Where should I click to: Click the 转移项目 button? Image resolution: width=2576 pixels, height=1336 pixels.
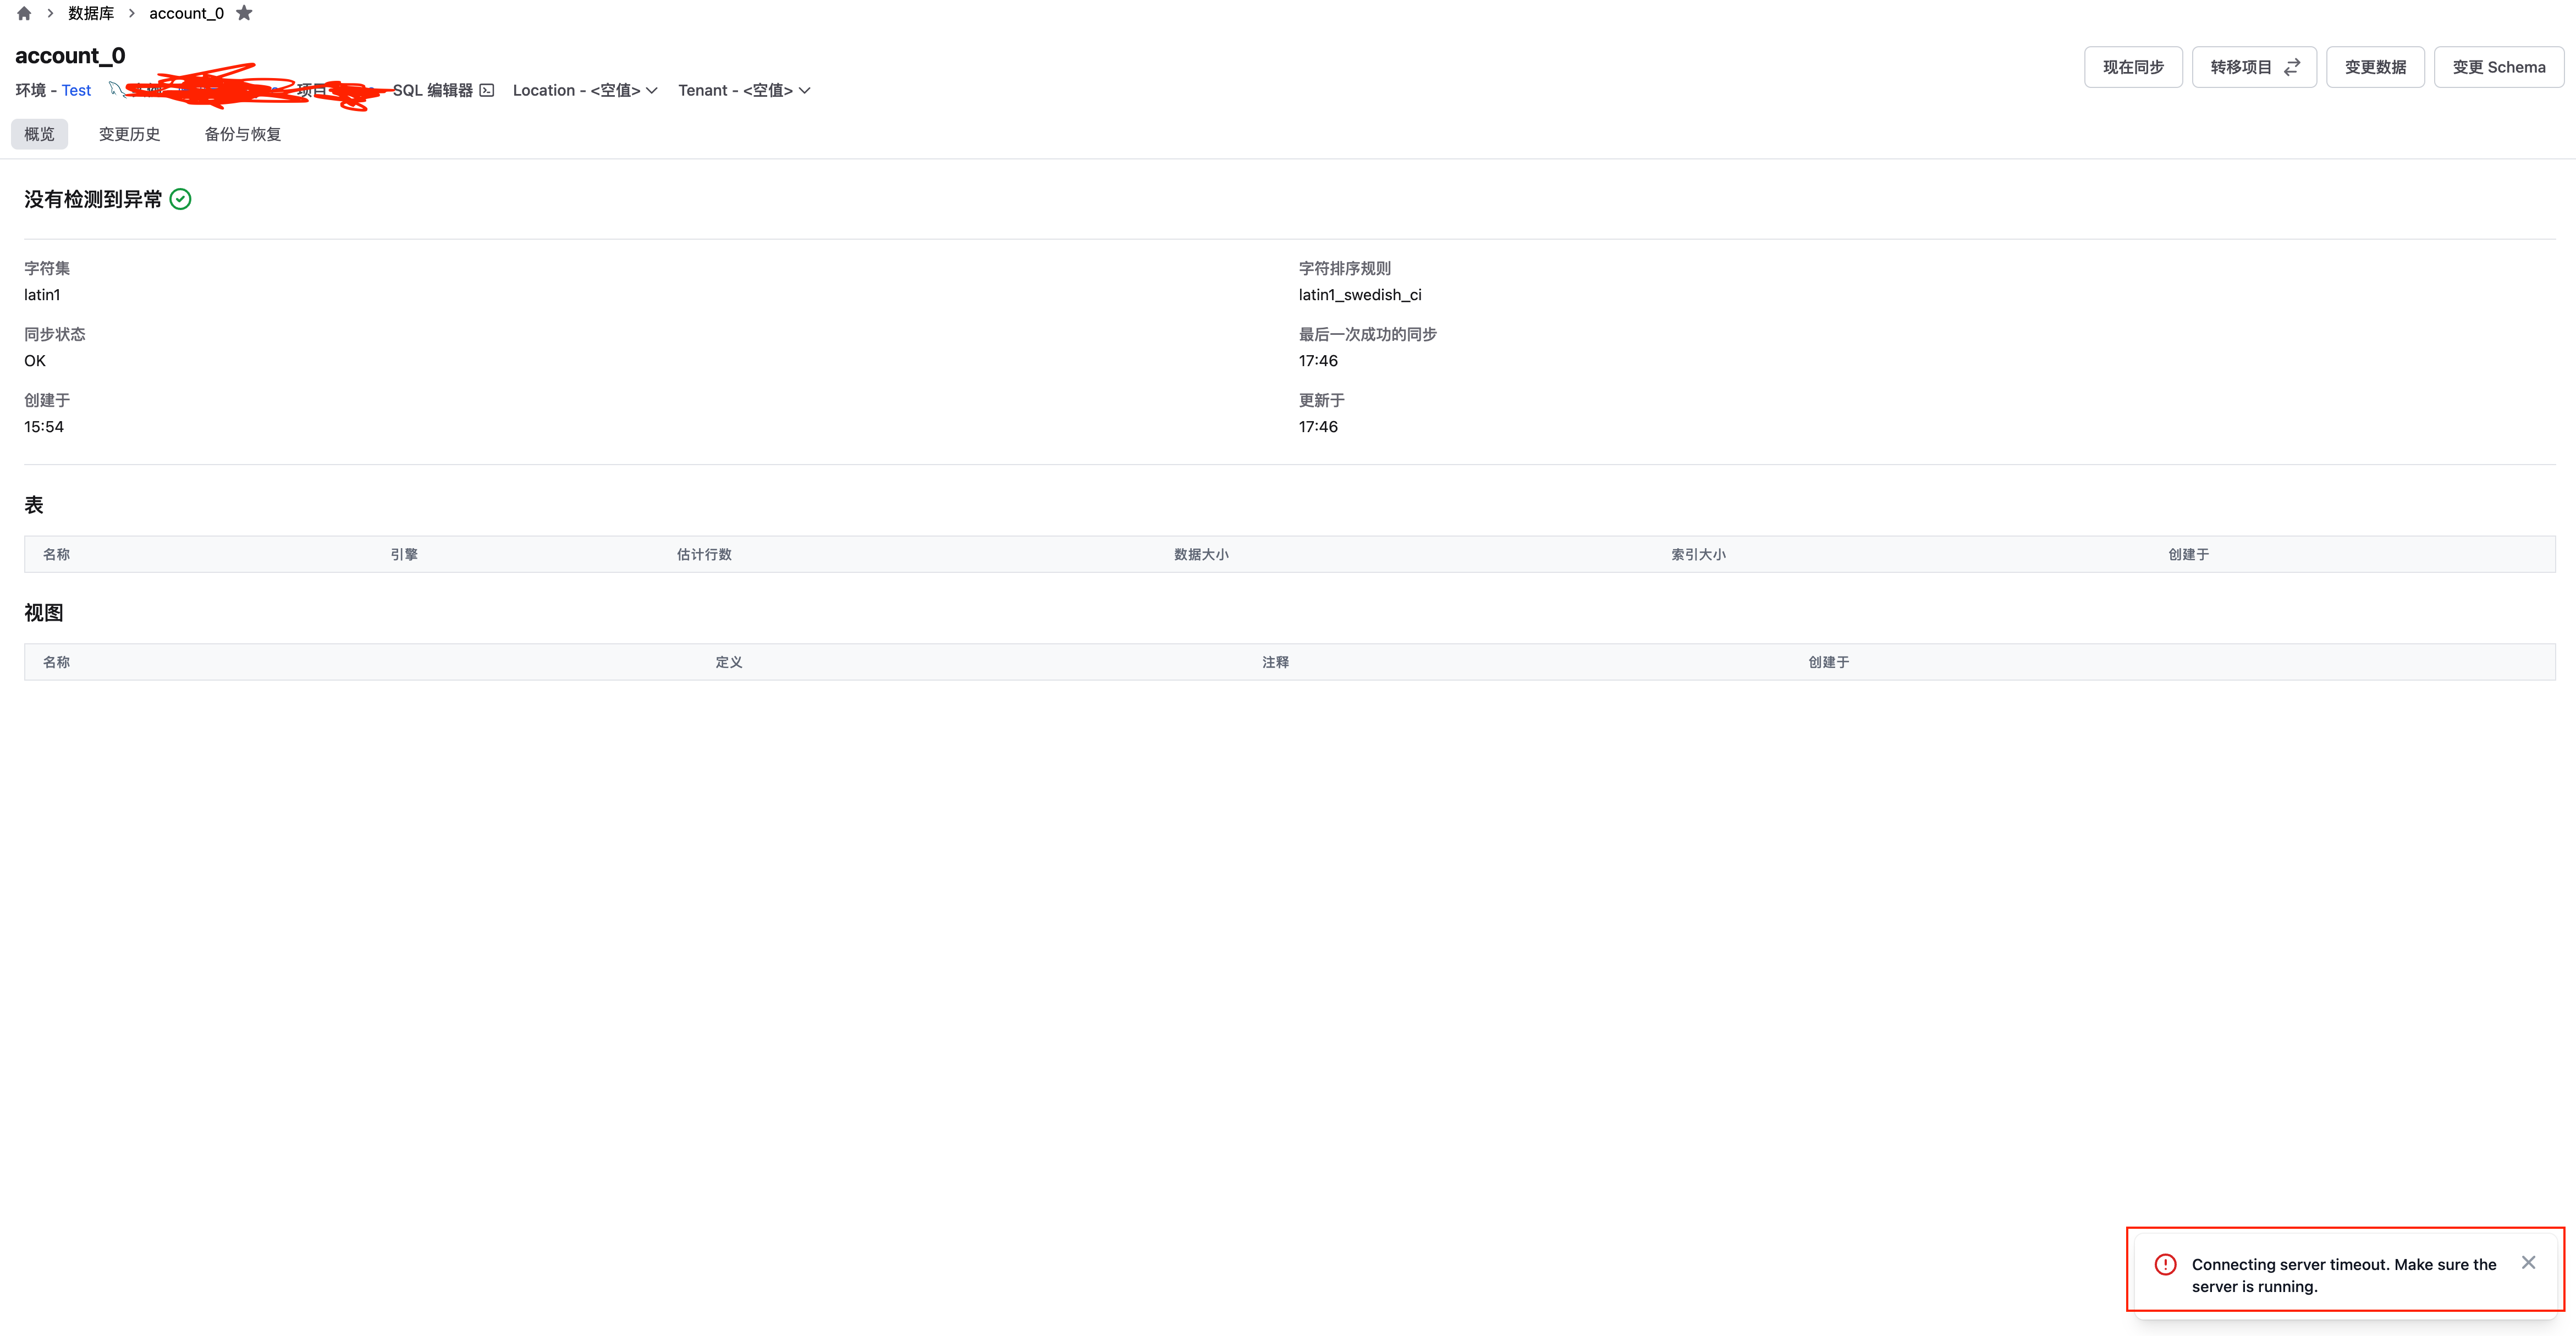pyautogui.click(x=2254, y=67)
